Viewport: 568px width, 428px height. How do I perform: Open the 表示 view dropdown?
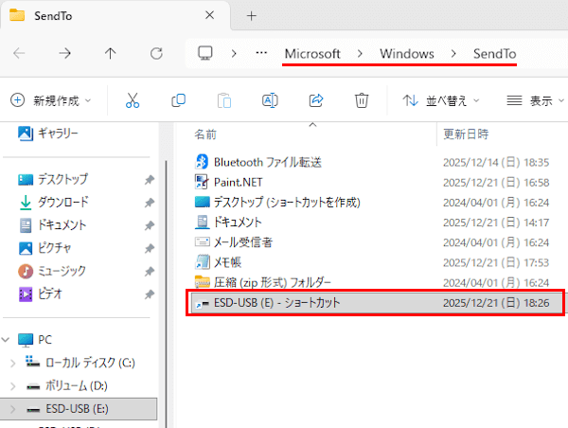535,100
